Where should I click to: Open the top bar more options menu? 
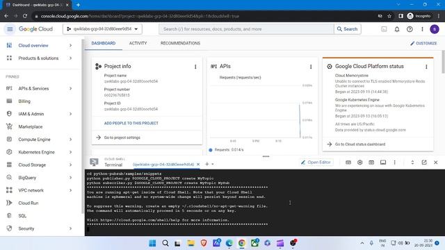[422, 29]
